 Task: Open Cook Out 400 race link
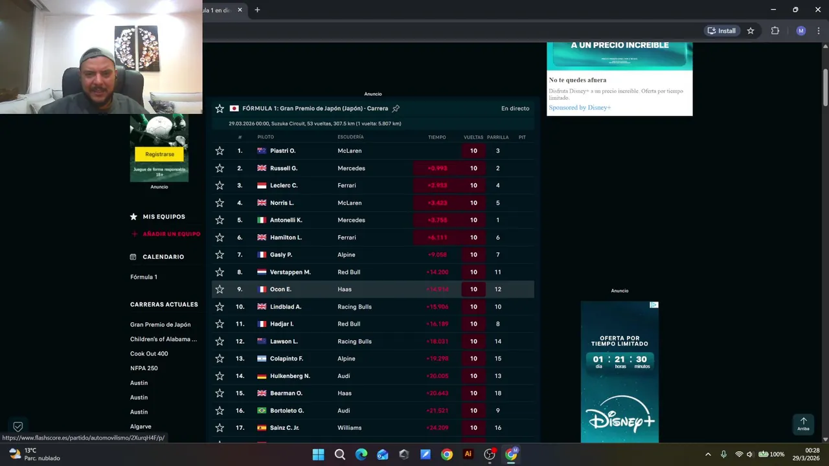click(x=149, y=354)
